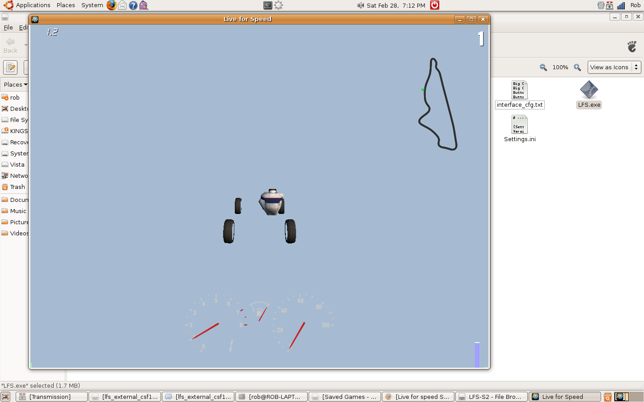Click the network signal bars icon
This screenshot has height=402, width=644.
tap(621, 5)
